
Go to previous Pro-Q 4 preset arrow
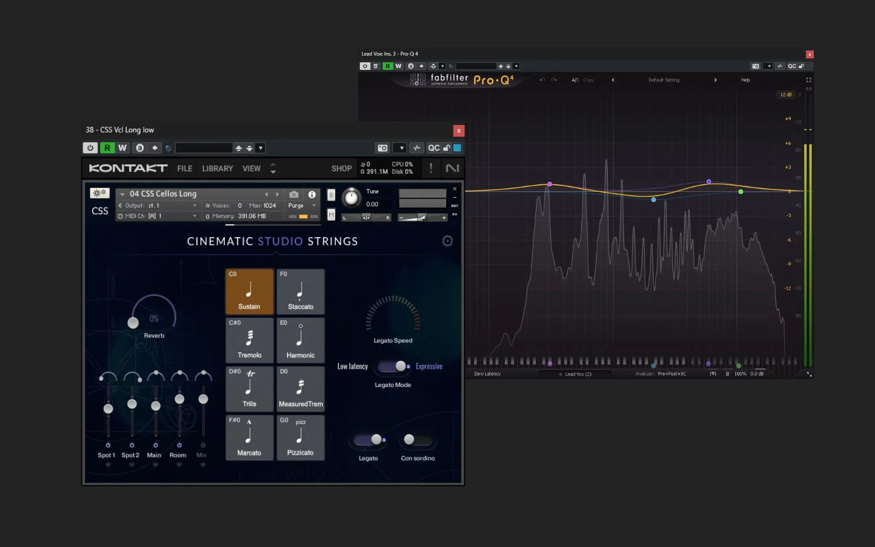(613, 80)
